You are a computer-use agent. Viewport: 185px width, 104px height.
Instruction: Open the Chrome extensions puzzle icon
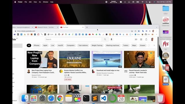pos(150,31)
